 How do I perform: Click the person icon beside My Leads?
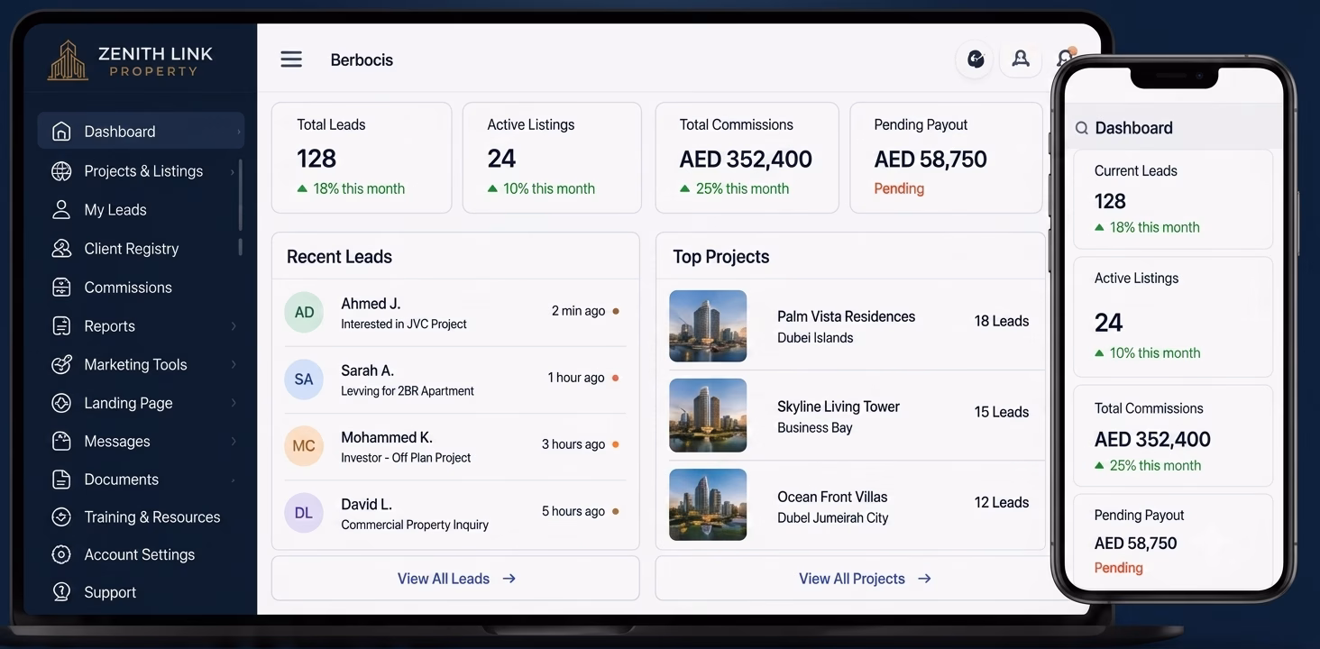click(x=61, y=210)
